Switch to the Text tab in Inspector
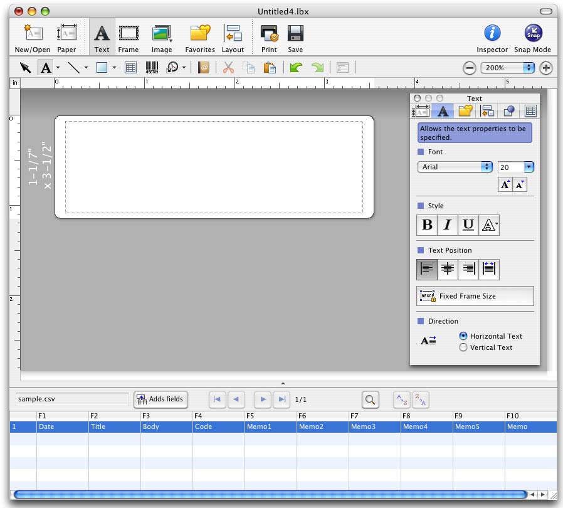 (x=443, y=111)
